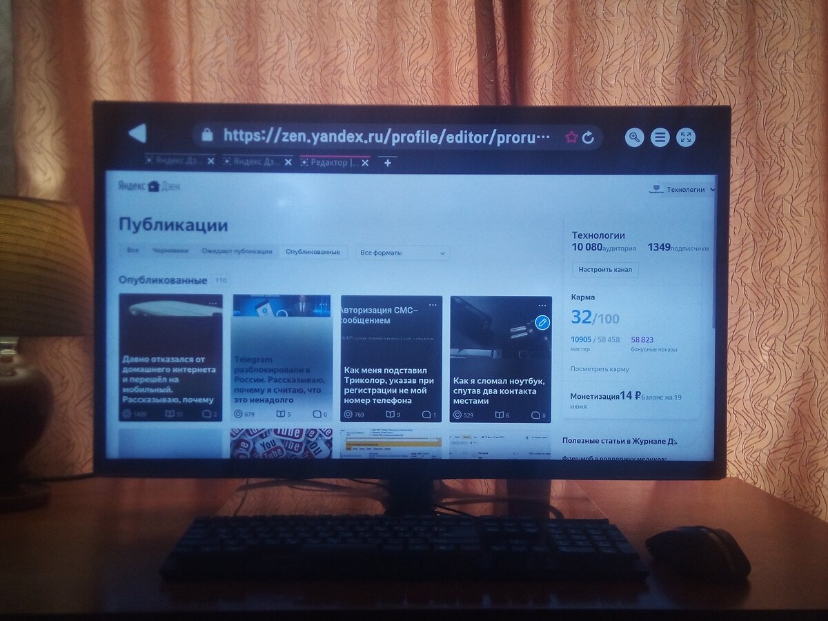Click views count 769 on Триколор card
828x621 pixels.
[x=353, y=415]
